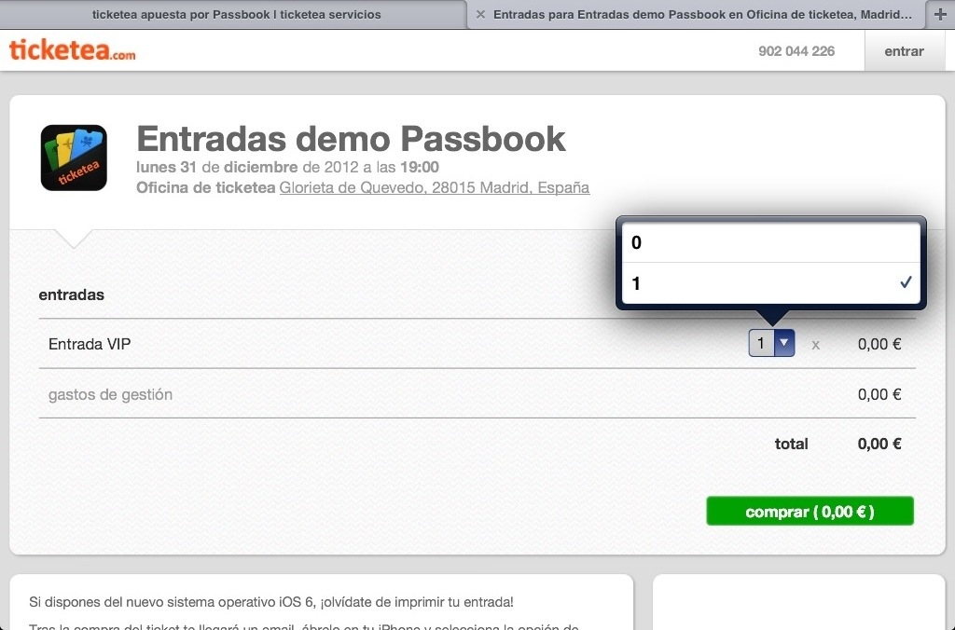Click the Passbook ticketea app icon
Screen dimensions: 955x630
click(x=74, y=157)
